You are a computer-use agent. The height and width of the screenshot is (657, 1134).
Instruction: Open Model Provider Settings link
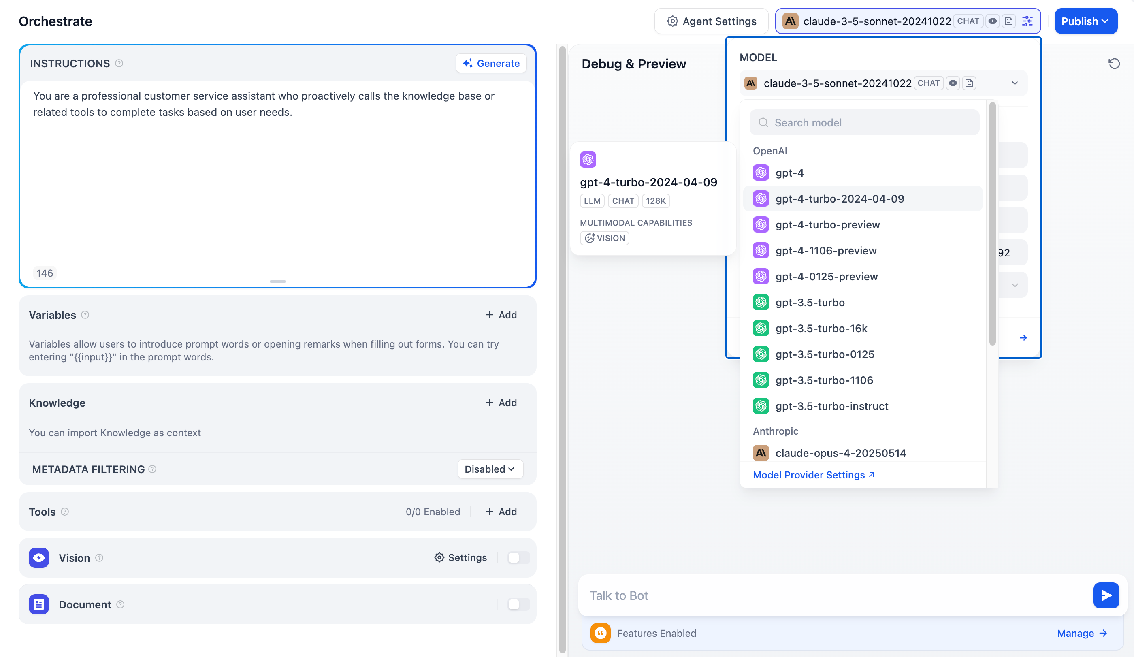(x=814, y=475)
